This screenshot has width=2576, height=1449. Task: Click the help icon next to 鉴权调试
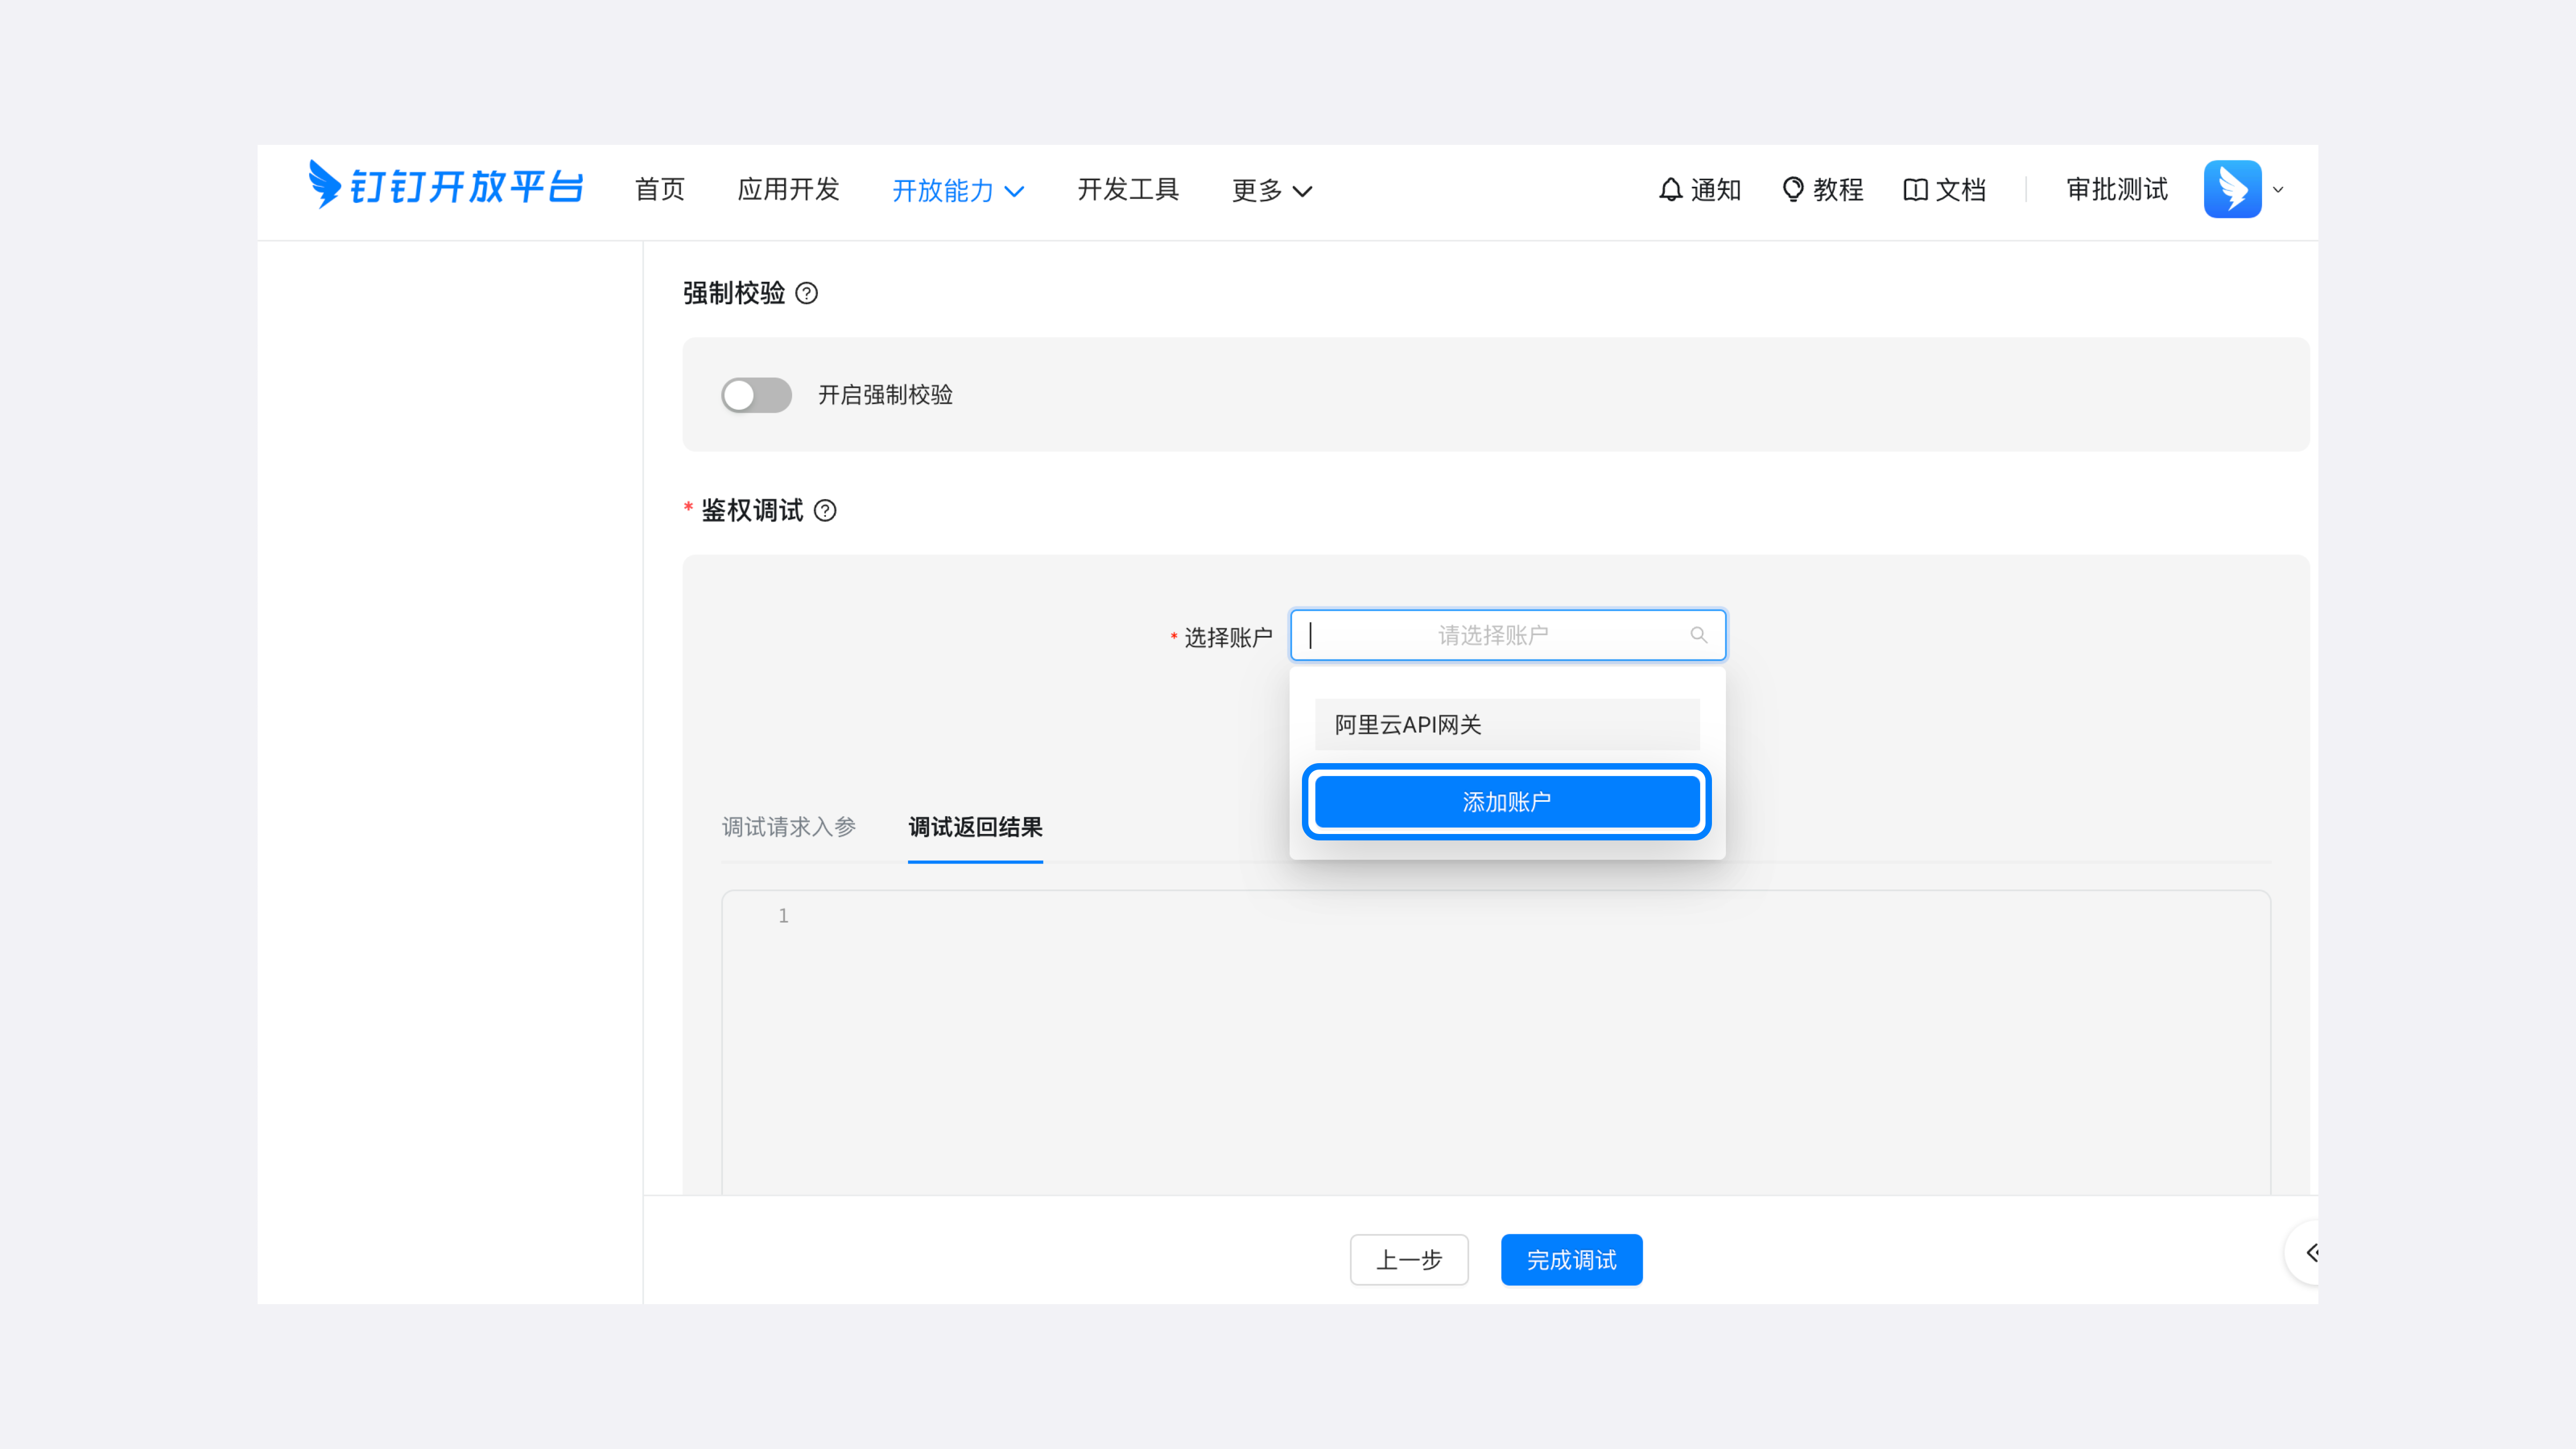[x=826, y=511]
